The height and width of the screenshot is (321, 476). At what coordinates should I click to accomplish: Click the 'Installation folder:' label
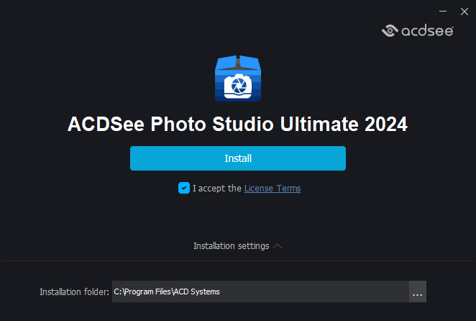coord(74,291)
